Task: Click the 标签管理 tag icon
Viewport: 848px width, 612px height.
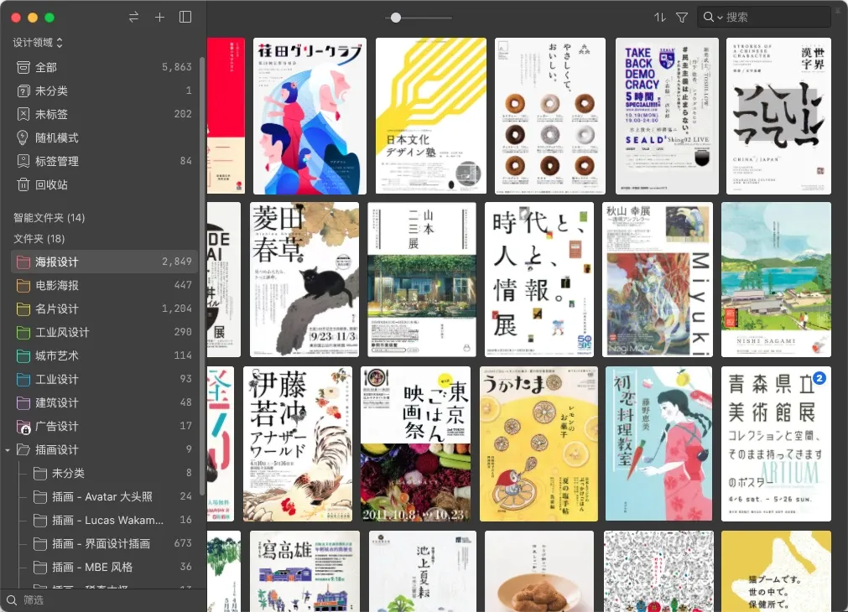Action: point(23,161)
